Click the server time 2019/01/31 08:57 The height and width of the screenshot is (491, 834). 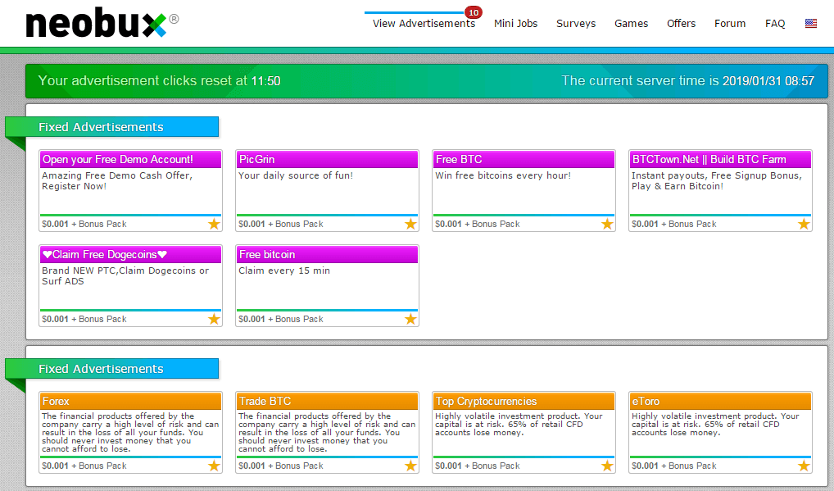click(x=768, y=81)
